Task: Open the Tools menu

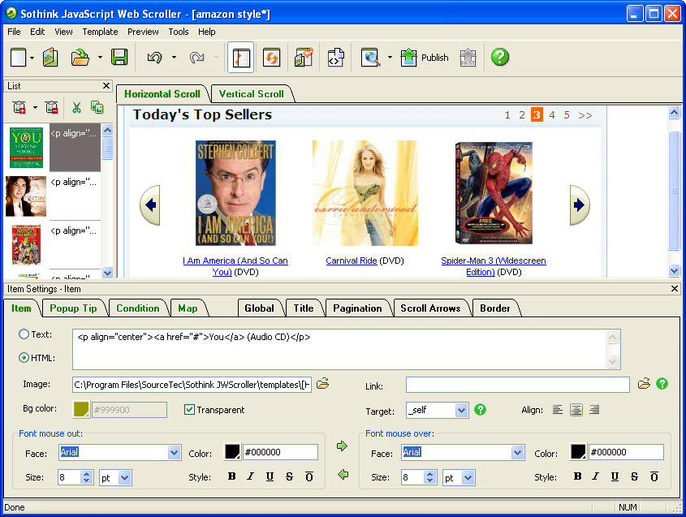Action: 179,32
